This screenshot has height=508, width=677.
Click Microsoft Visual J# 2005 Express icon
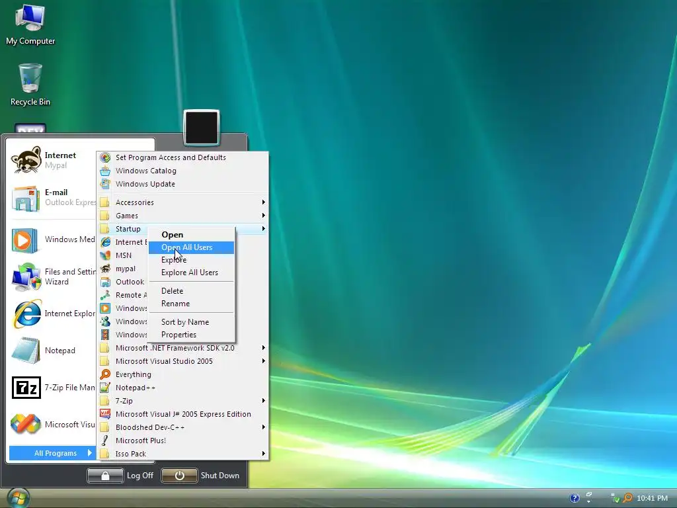[x=105, y=414]
